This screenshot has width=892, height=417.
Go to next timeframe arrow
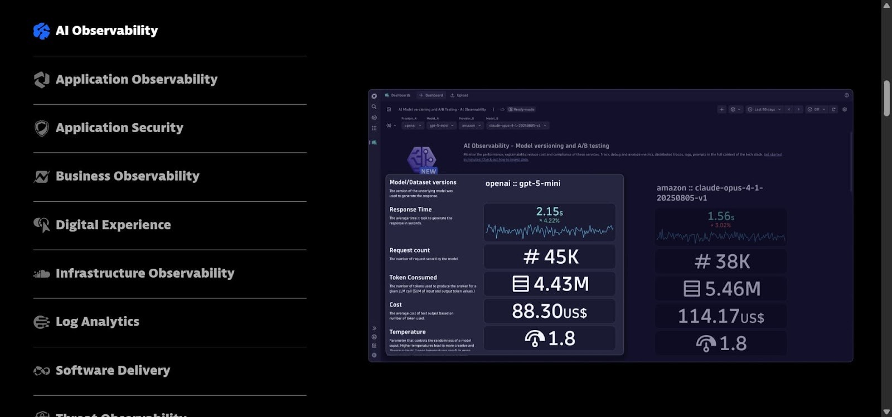coord(798,109)
